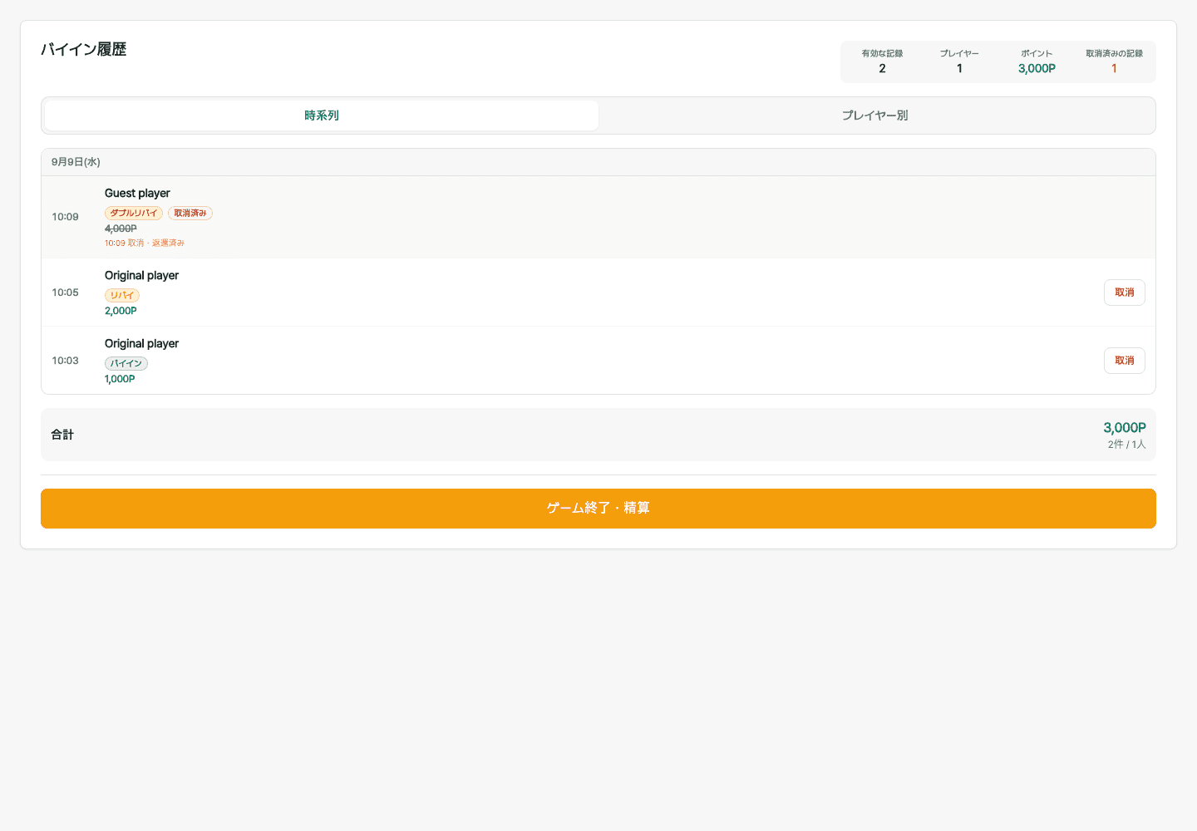This screenshot has height=831, width=1197.
Task: Click the 10:03 timestamp
Action: [x=65, y=361]
